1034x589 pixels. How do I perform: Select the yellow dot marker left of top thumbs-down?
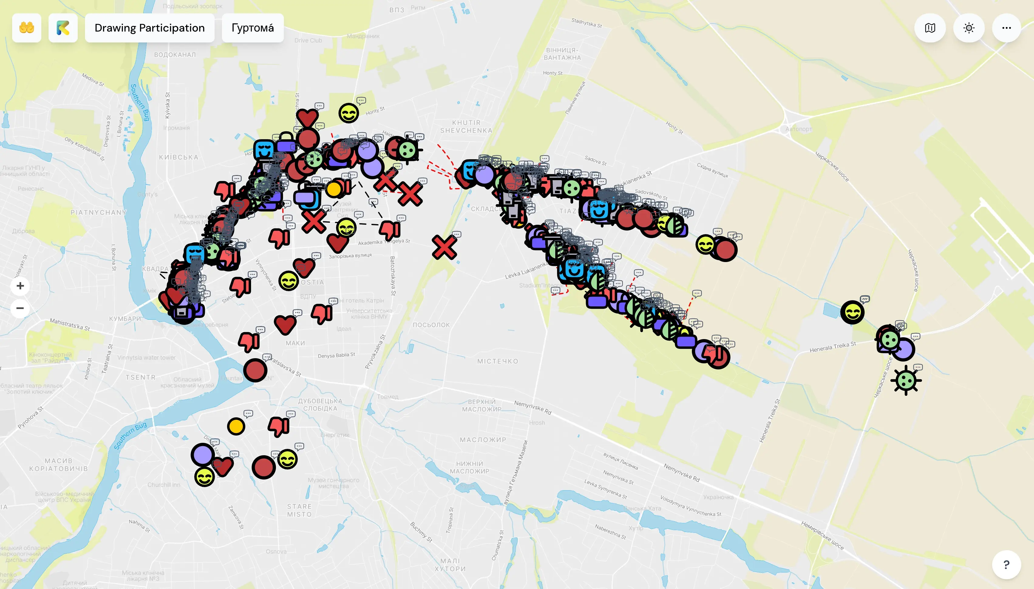pyautogui.click(x=334, y=189)
